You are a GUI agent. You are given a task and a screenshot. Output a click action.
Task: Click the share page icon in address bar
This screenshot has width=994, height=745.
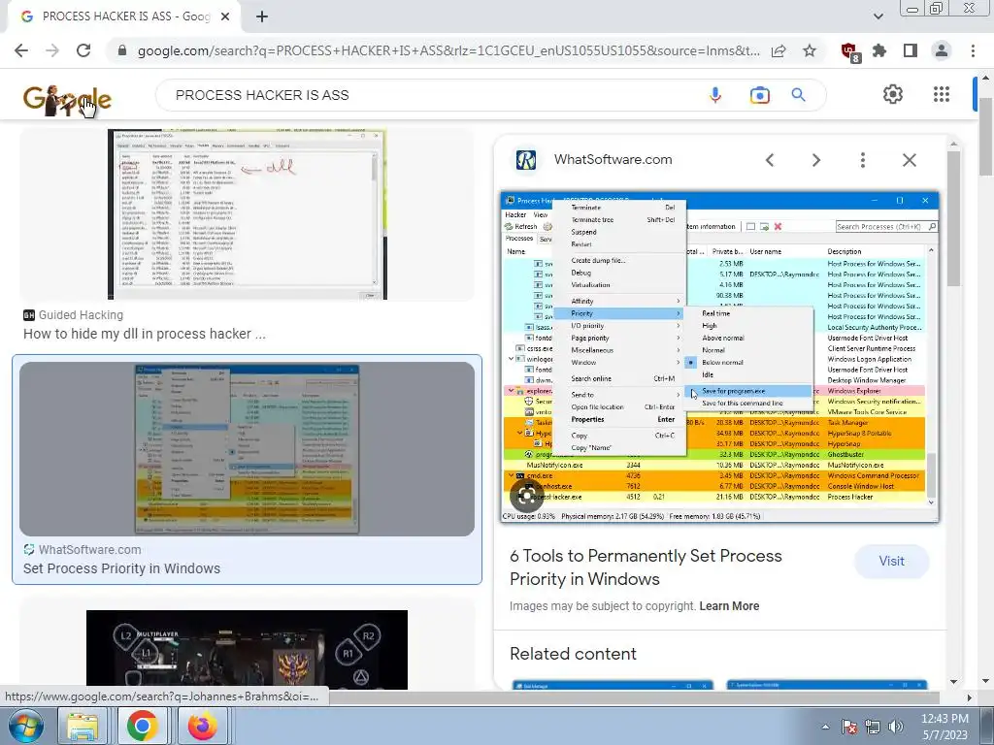click(779, 50)
